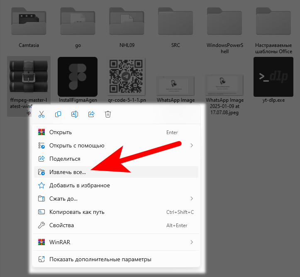Image resolution: width=300 pixels, height=277 pixels.
Task: Select the qr-code-5-1-1 image thumbnail
Action: pos(127,77)
